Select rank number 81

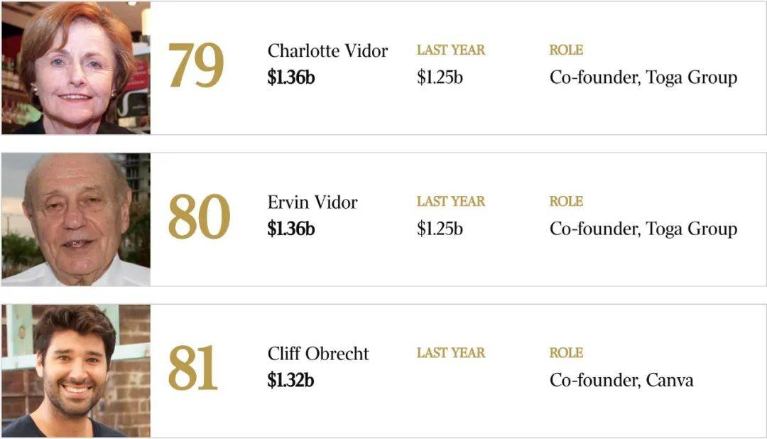point(192,368)
